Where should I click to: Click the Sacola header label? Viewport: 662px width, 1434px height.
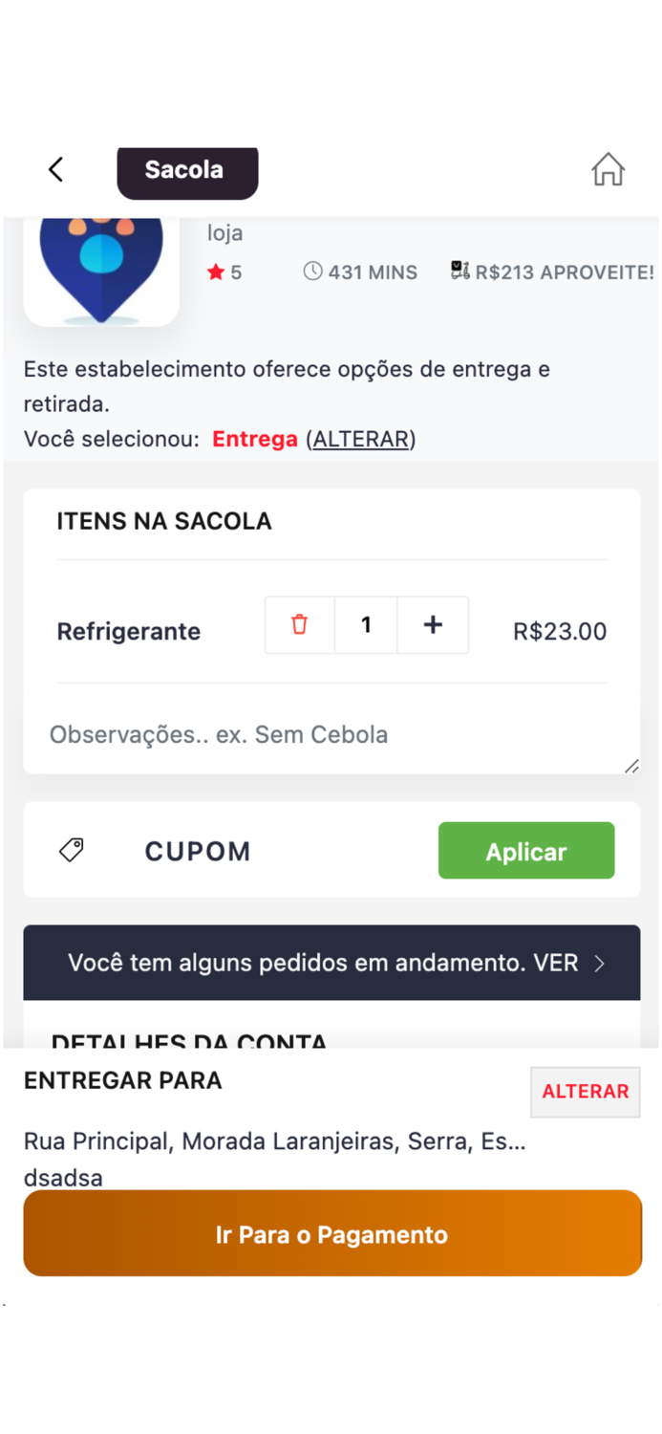[x=186, y=171]
